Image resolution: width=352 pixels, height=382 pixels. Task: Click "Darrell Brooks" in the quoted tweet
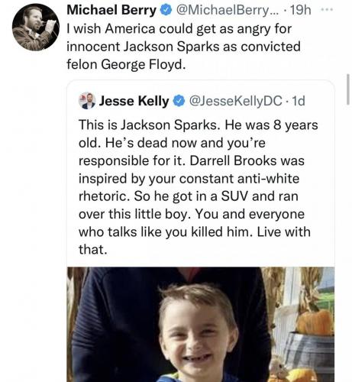(234, 160)
